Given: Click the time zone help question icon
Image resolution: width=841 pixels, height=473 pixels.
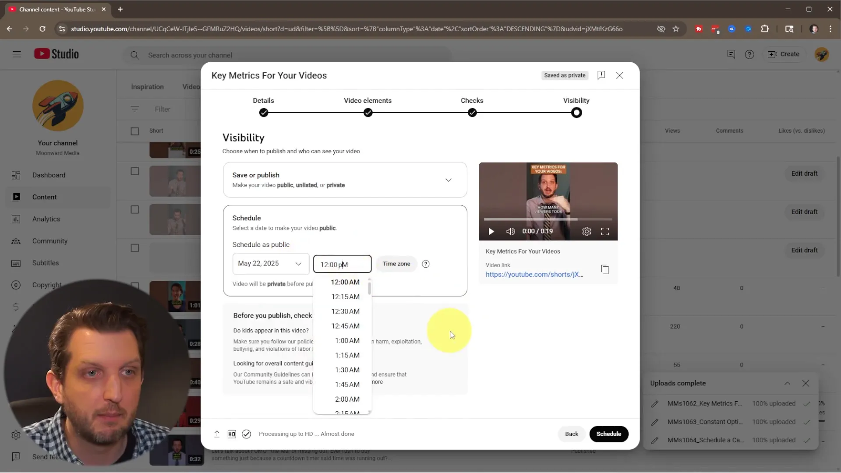Looking at the screenshot, I should [x=425, y=264].
